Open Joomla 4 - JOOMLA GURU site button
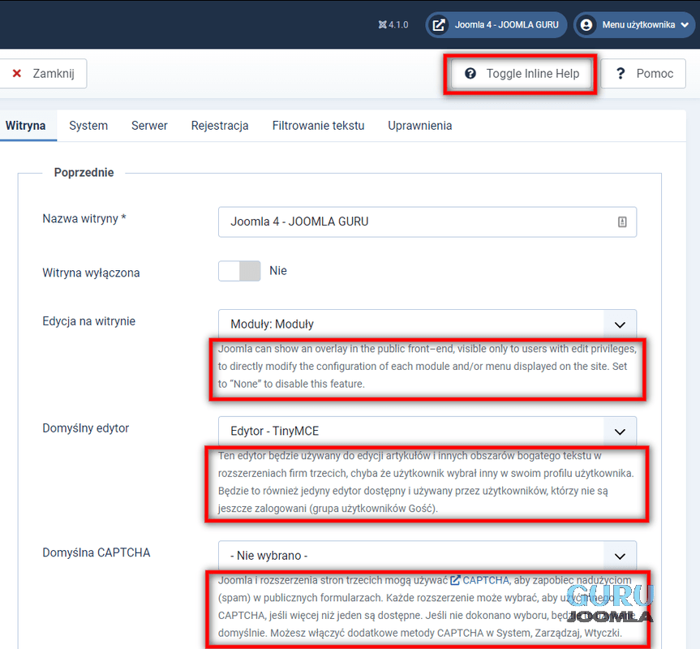The image size is (700, 649). (x=496, y=24)
